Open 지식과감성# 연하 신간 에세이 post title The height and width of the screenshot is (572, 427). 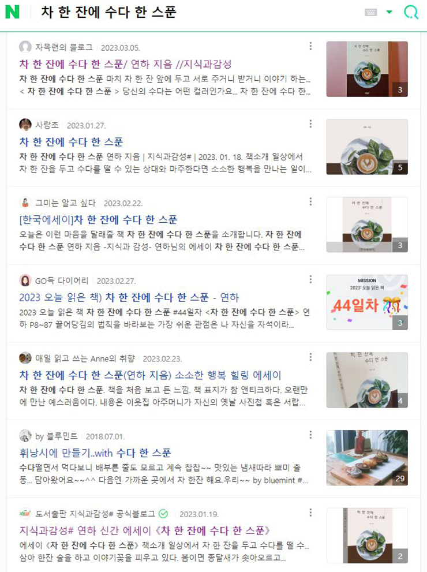(x=144, y=530)
